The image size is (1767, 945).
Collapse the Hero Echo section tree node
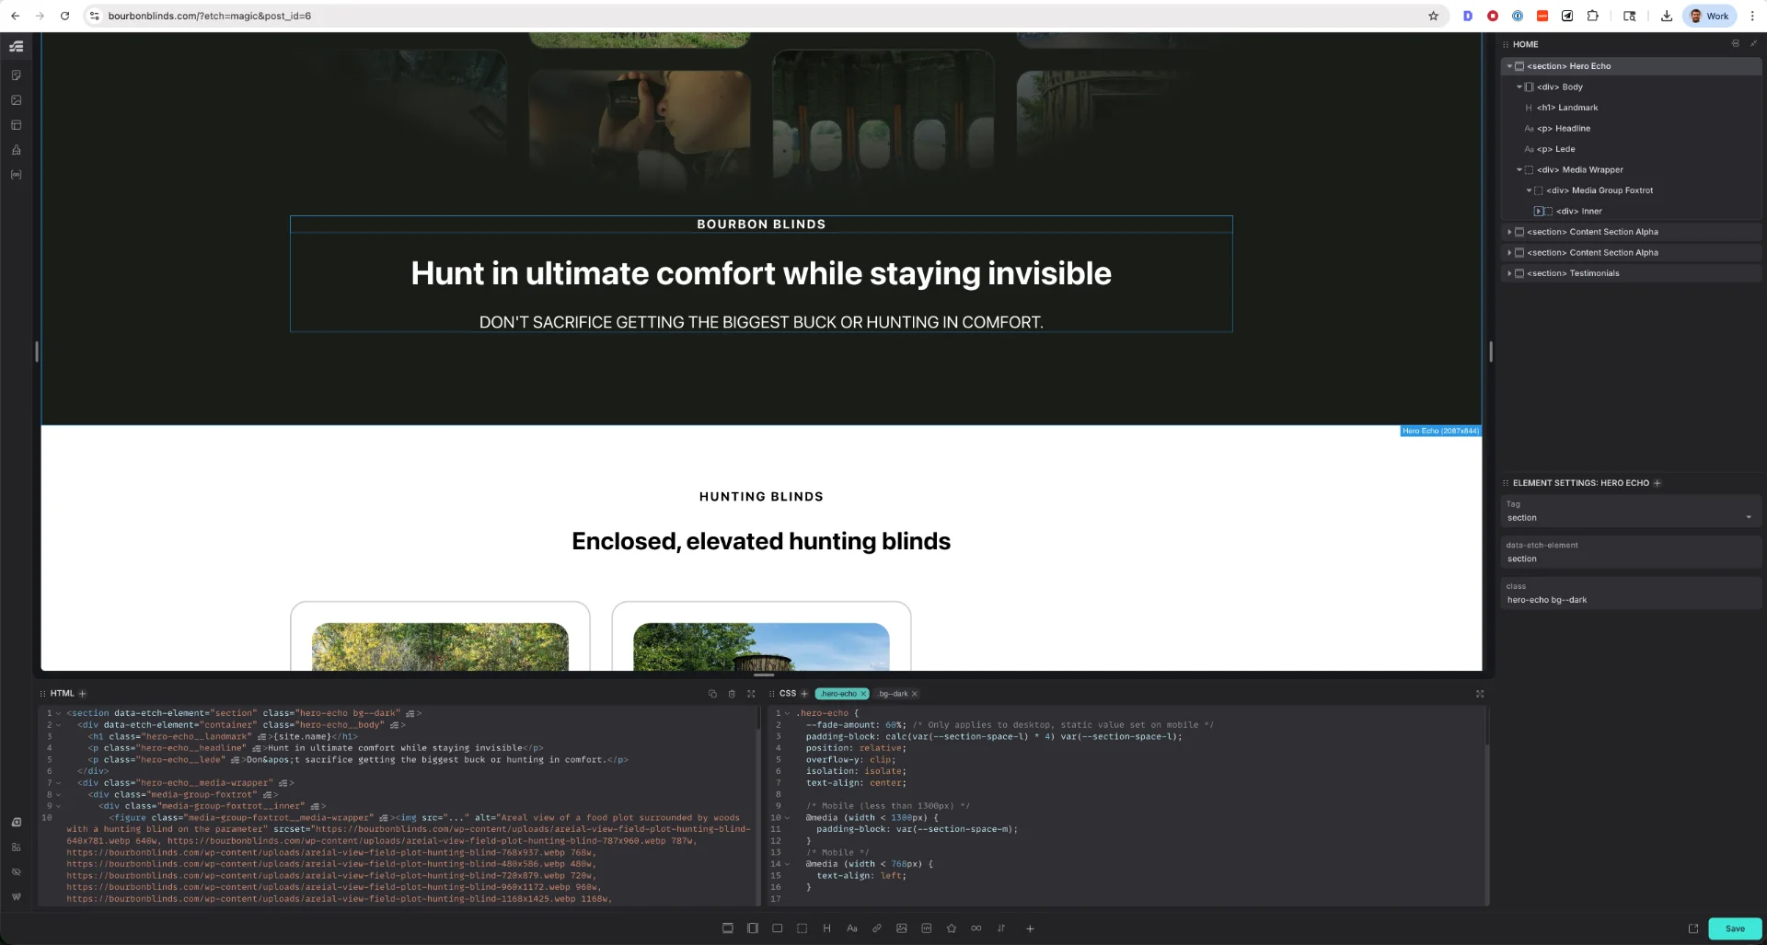1509,66
